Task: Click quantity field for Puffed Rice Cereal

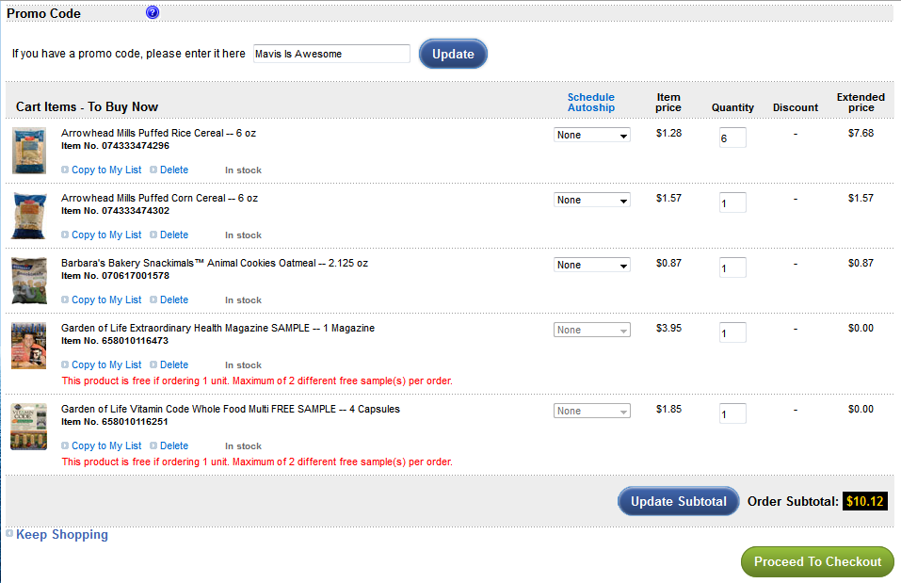Action: [x=732, y=138]
